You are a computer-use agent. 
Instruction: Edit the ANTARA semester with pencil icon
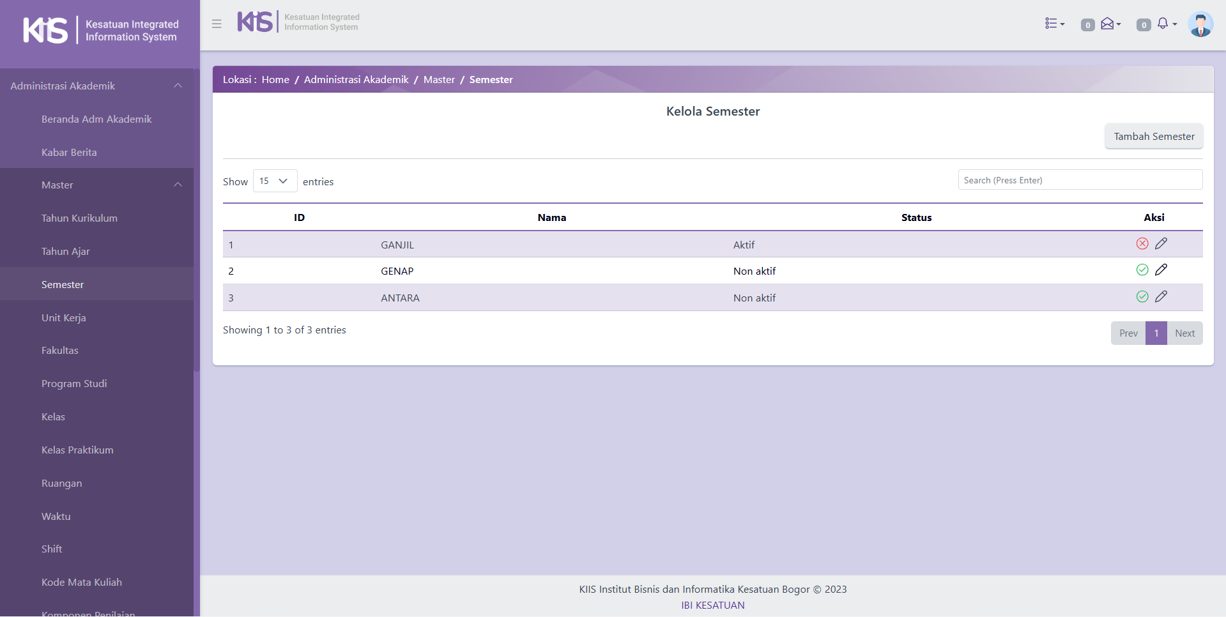(1161, 297)
